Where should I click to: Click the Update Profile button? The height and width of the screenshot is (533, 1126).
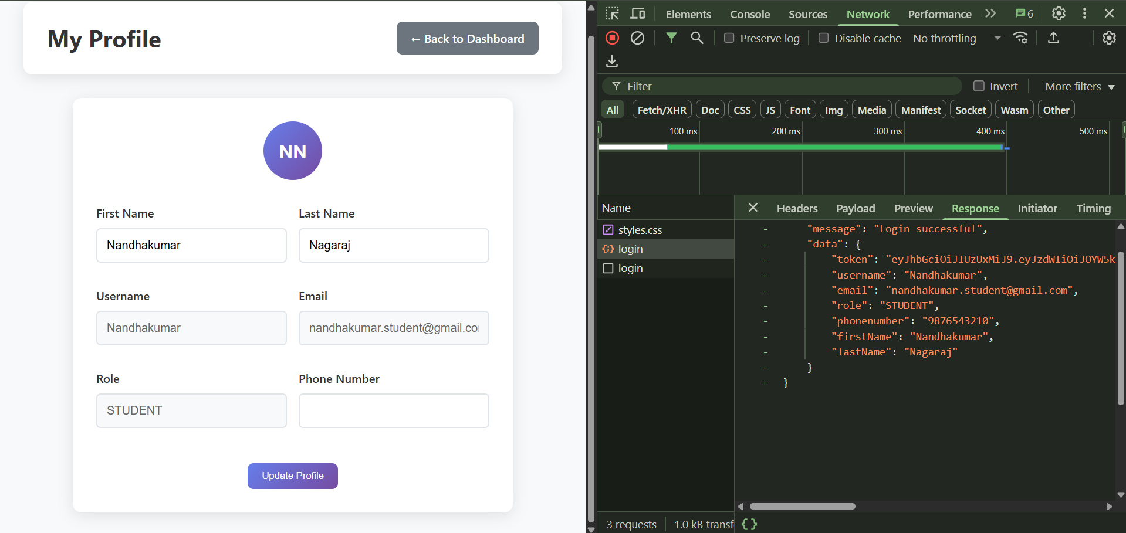point(293,476)
